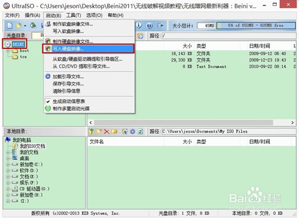Open the 帮助(H) menu
The image size is (299, 218).
coord(115,16)
